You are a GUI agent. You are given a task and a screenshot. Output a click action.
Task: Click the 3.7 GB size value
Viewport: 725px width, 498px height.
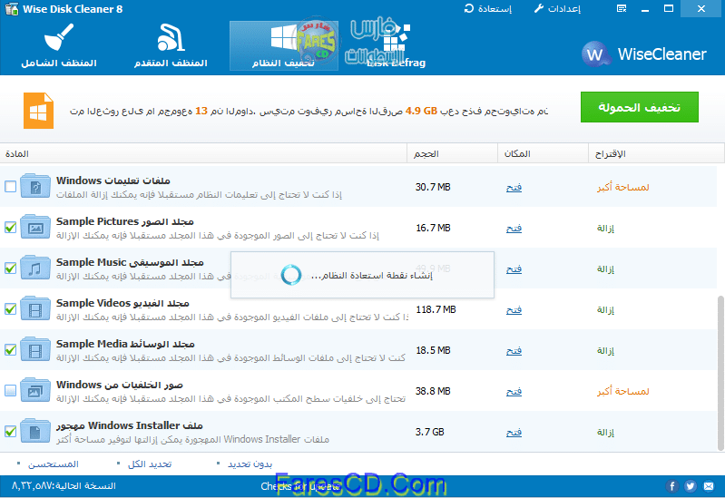click(429, 432)
